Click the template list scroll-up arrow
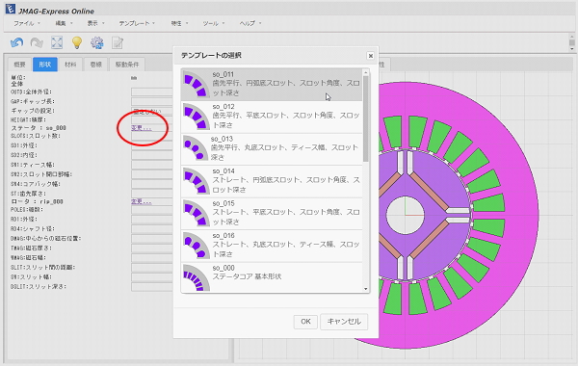Screen dimensions: 578x366 coord(366,72)
